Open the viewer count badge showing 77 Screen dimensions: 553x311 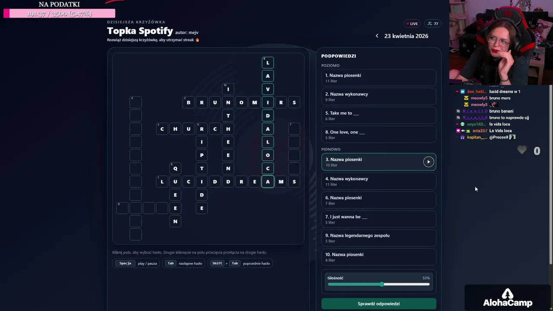(x=433, y=24)
